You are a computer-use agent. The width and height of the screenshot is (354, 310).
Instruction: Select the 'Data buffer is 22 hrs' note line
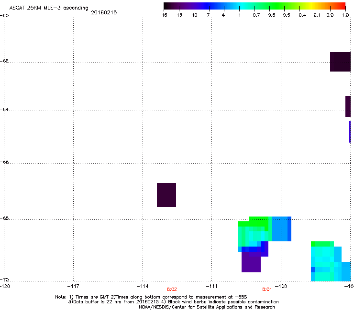[x=173, y=302]
